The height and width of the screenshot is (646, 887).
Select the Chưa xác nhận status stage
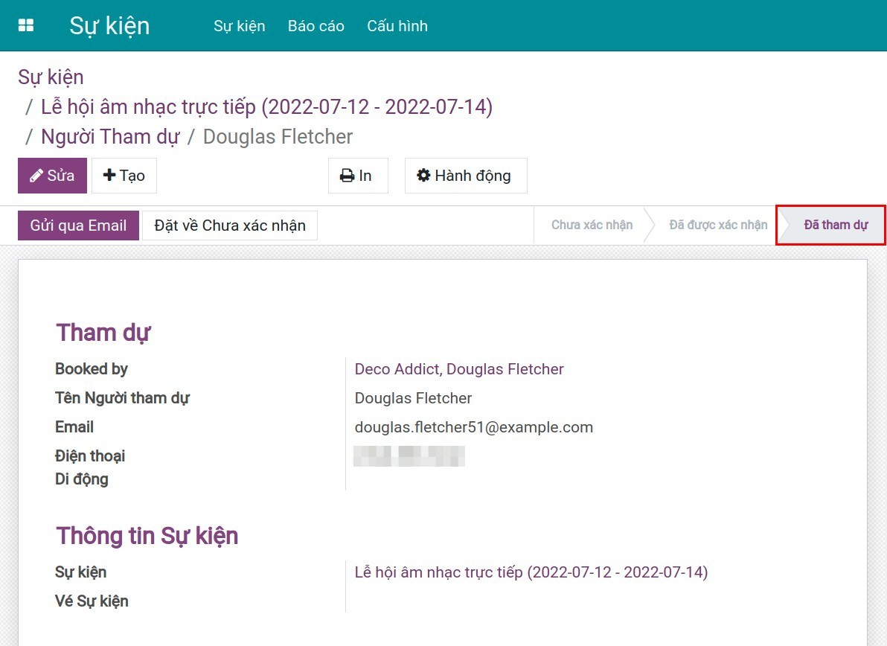(592, 226)
